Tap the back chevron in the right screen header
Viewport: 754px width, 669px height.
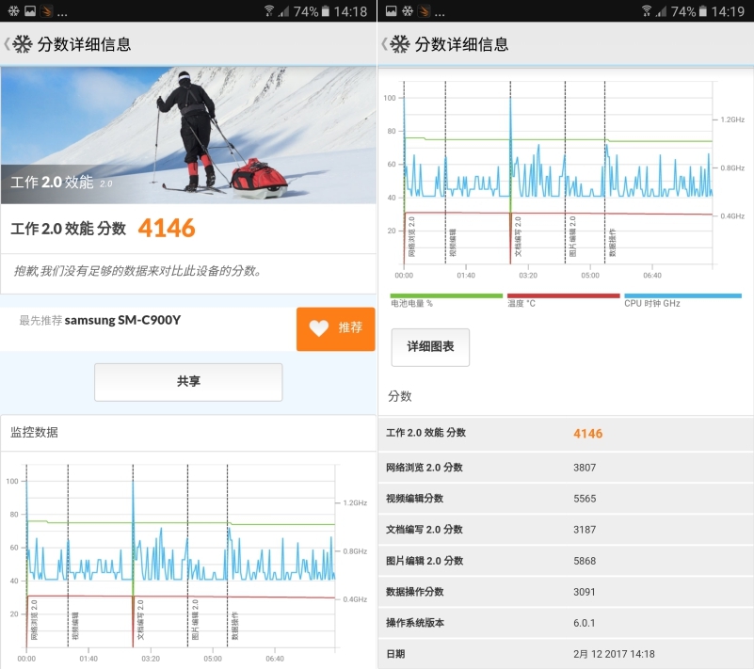pos(384,44)
